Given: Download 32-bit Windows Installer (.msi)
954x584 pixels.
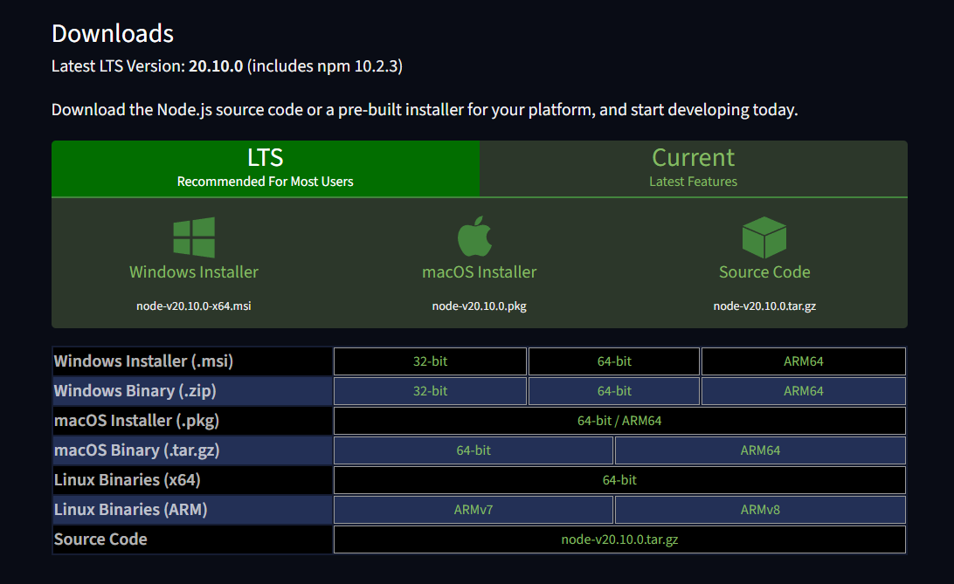Looking at the screenshot, I should 430,361.
